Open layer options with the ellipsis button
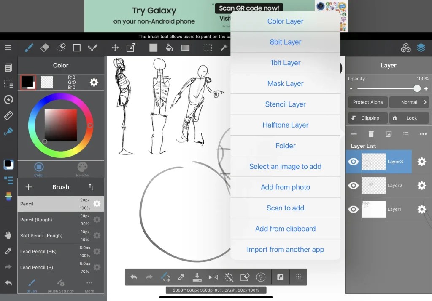Screen dimensions: 432x301 (x=424, y=134)
